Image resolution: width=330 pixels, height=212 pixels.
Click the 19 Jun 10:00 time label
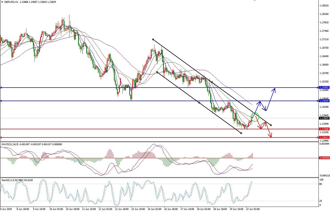click(x=236, y=209)
